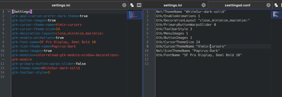
Task: Close the right pane settings.ini tab
Action: click(x=204, y=5)
